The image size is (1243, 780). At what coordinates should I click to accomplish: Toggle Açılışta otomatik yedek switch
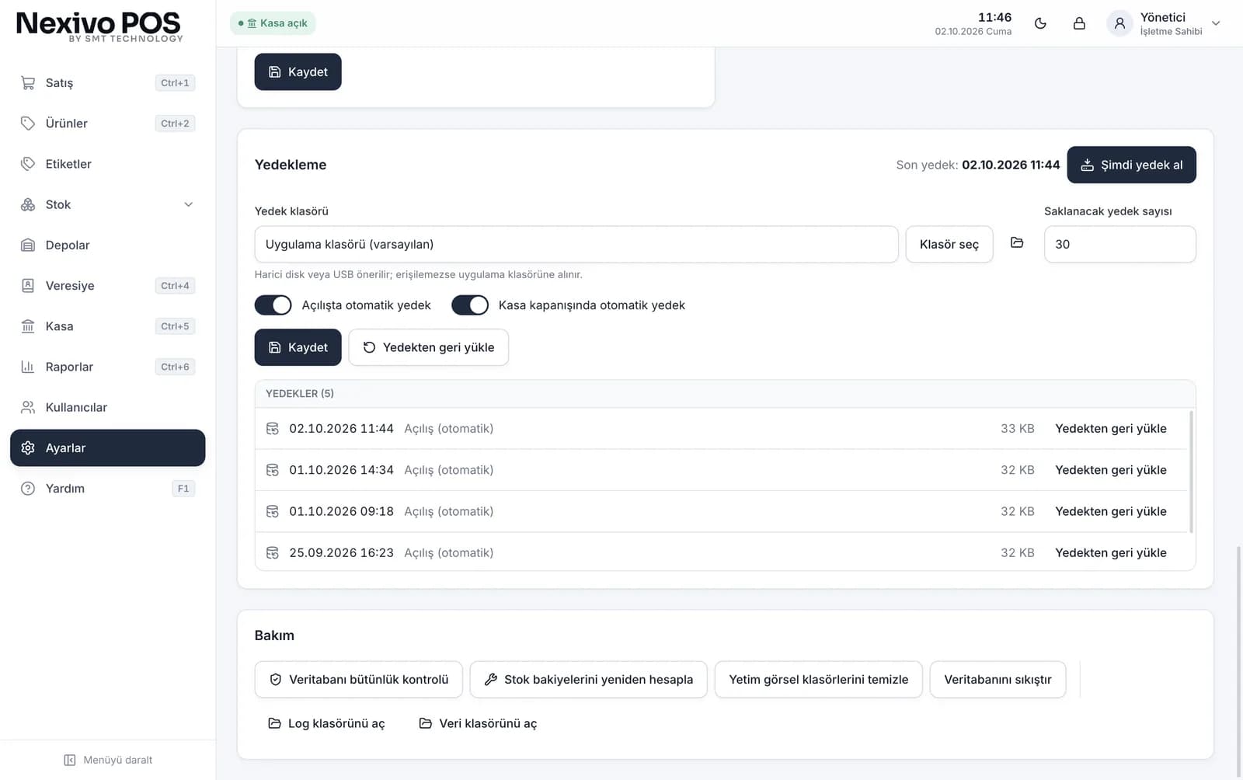273,305
